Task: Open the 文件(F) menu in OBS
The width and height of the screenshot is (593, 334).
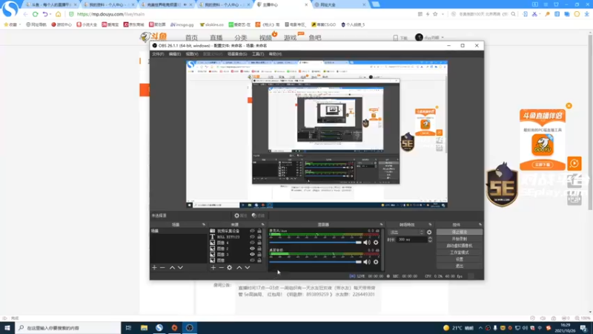Action: 158,54
